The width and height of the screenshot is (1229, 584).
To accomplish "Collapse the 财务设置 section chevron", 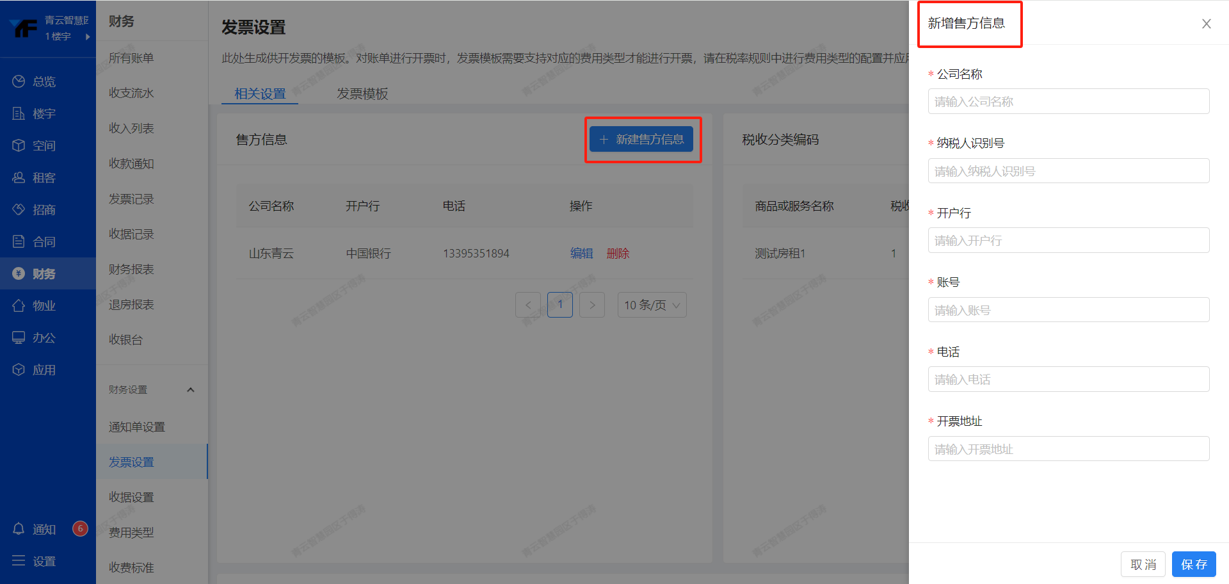I will tap(190, 389).
